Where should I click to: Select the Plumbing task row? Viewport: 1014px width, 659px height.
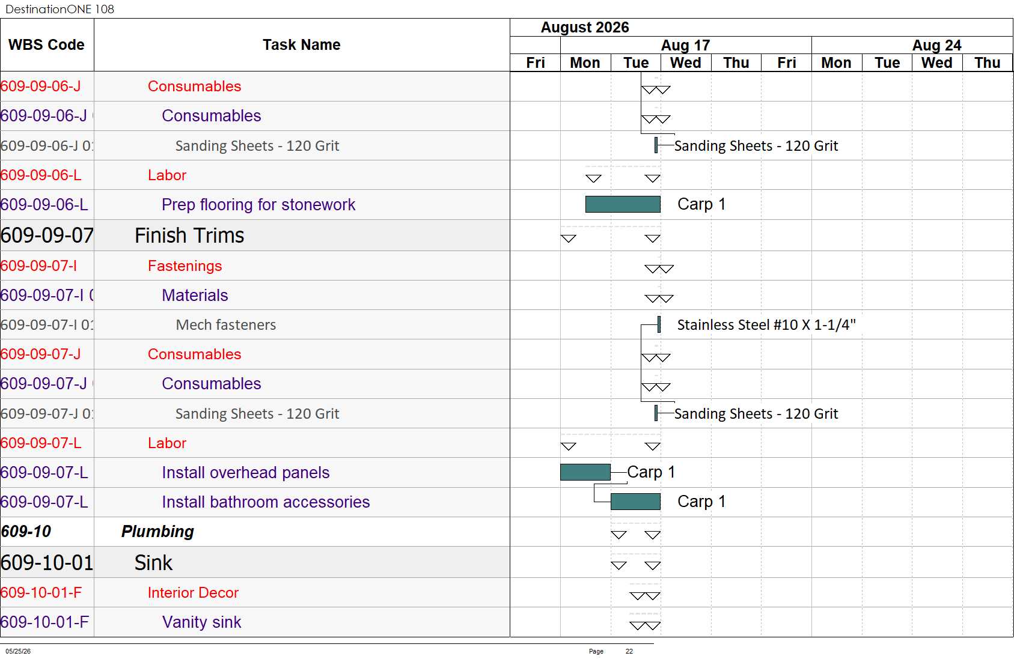coord(255,532)
